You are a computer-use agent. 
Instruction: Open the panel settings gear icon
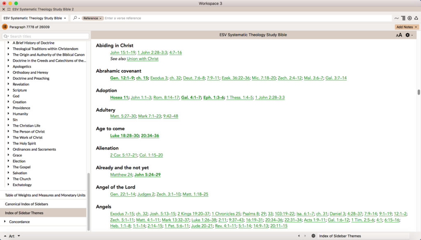pyautogui.click(x=407, y=35)
